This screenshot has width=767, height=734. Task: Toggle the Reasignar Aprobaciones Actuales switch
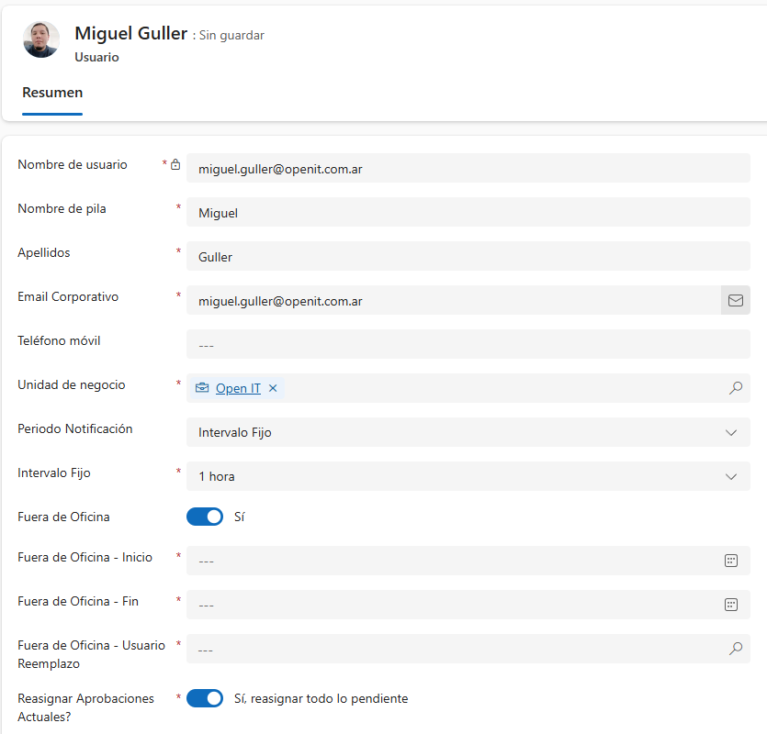(205, 698)
